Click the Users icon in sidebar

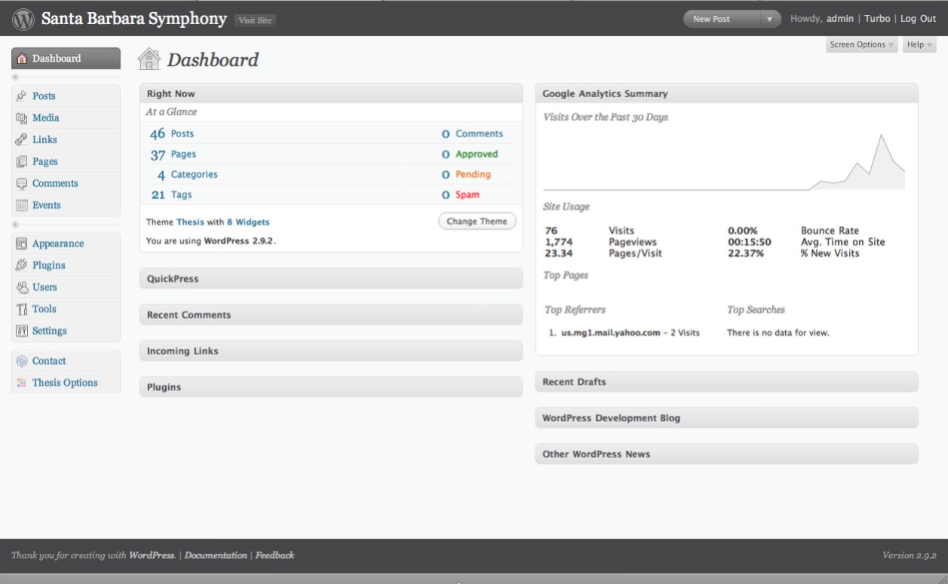(x=22, y=287)
